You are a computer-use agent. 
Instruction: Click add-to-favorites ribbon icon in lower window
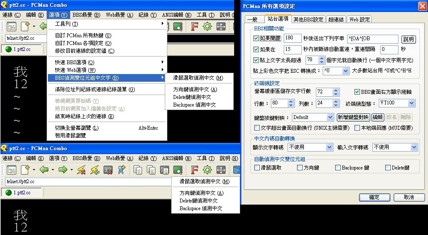122,170
